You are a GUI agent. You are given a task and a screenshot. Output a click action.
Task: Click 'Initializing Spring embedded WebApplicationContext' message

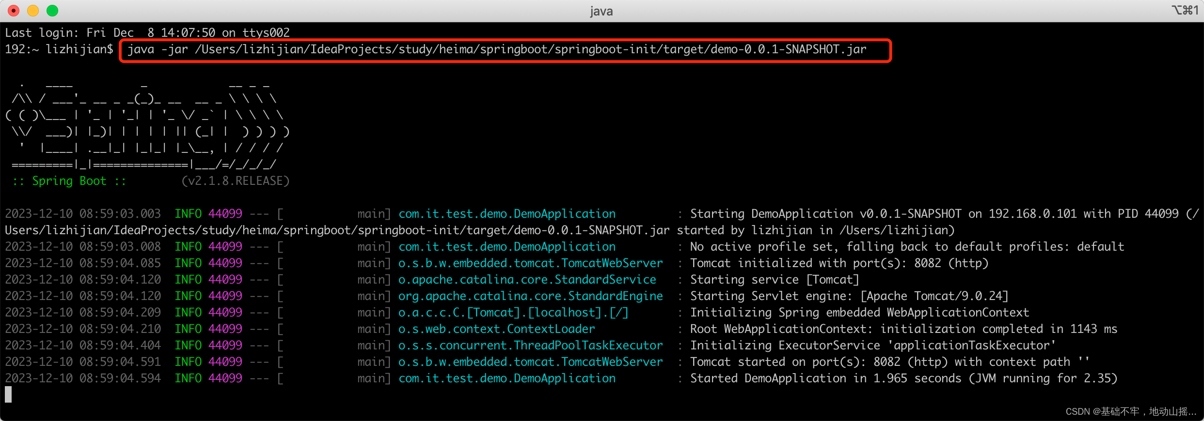(859, 313)
